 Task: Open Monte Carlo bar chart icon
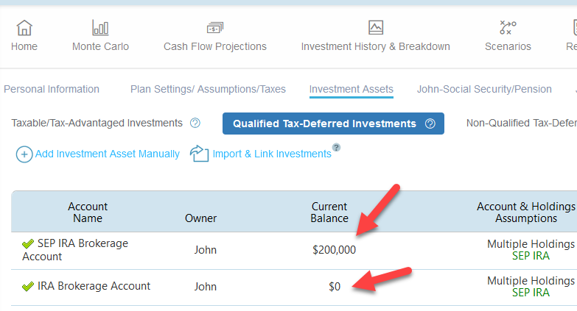tap(100, 27)
